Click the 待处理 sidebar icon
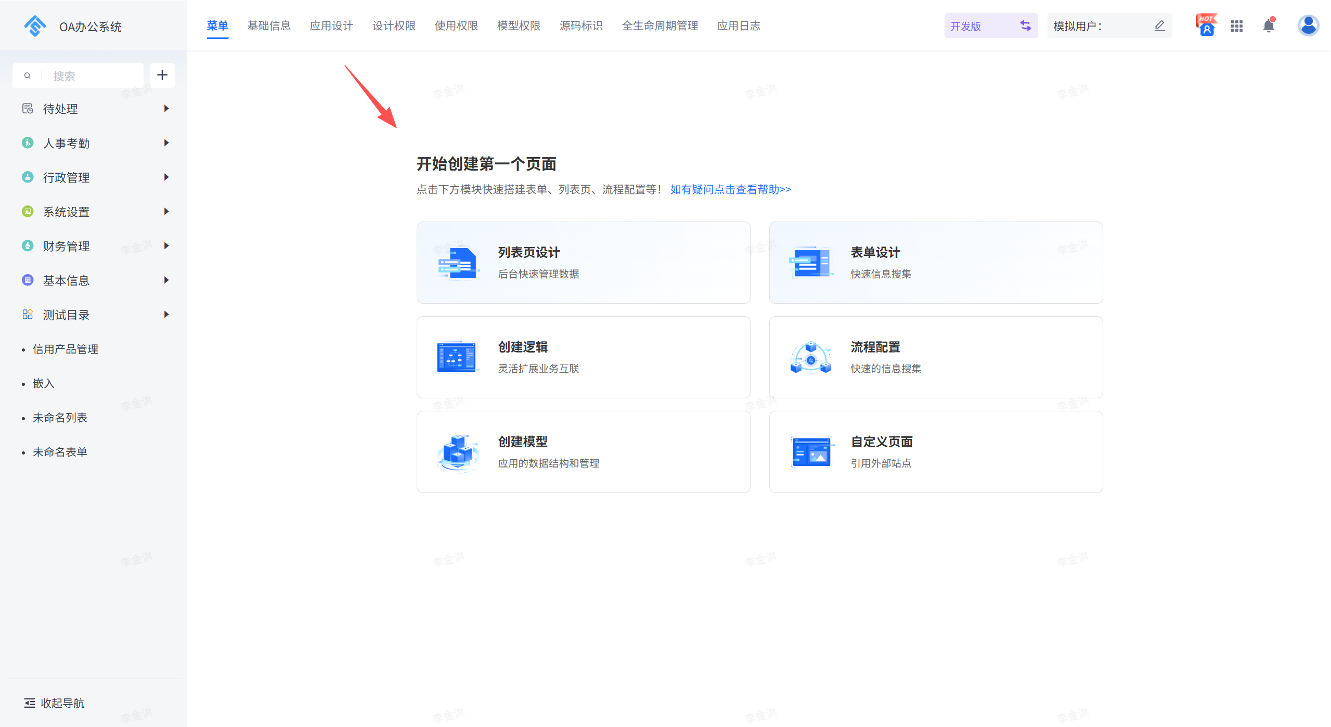Viewport: 1331px width, 727px height. tap(28, 109)
